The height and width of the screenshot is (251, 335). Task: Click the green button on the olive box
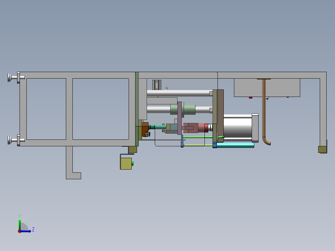pyautogui.click(x=132, y=164)
